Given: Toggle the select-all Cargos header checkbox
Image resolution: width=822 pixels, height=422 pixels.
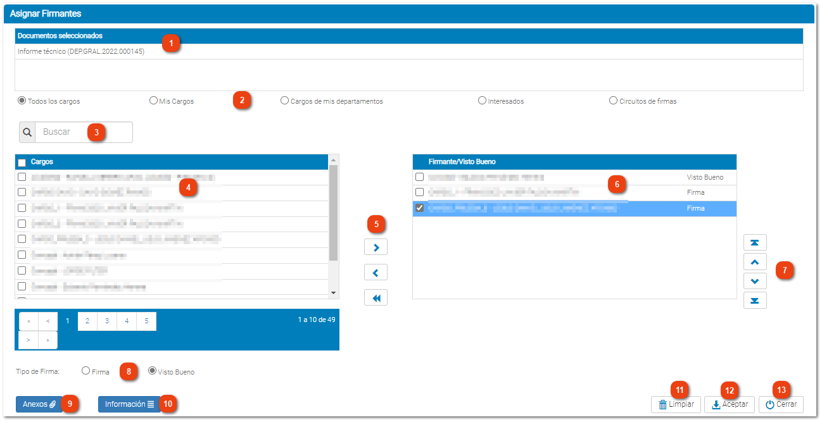Looking at the screenshot, I should coord(22,163).
